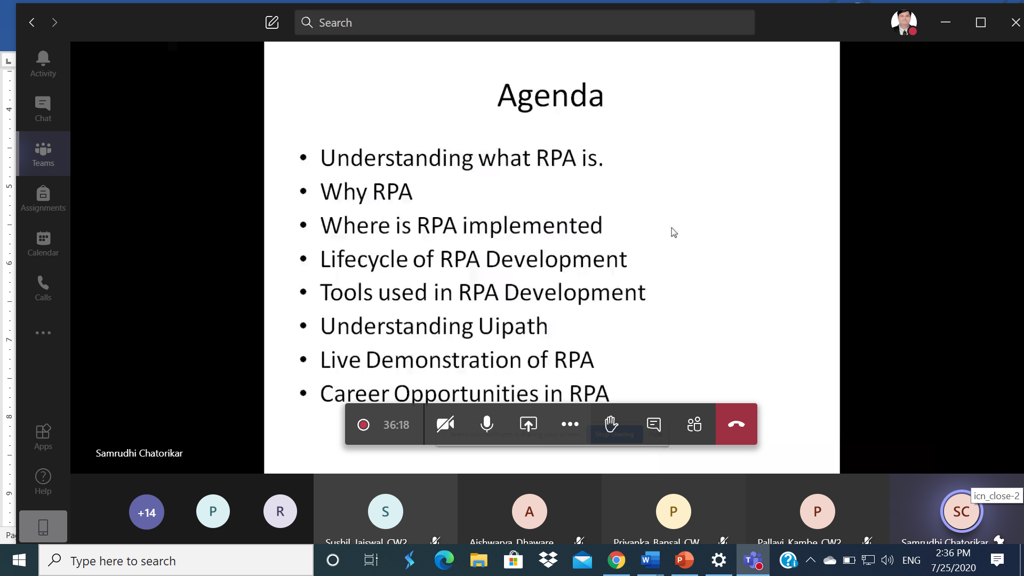This screenshot has height=576, width=1024.
Task: Switch to the Teams tab
Action: point(43,154)
